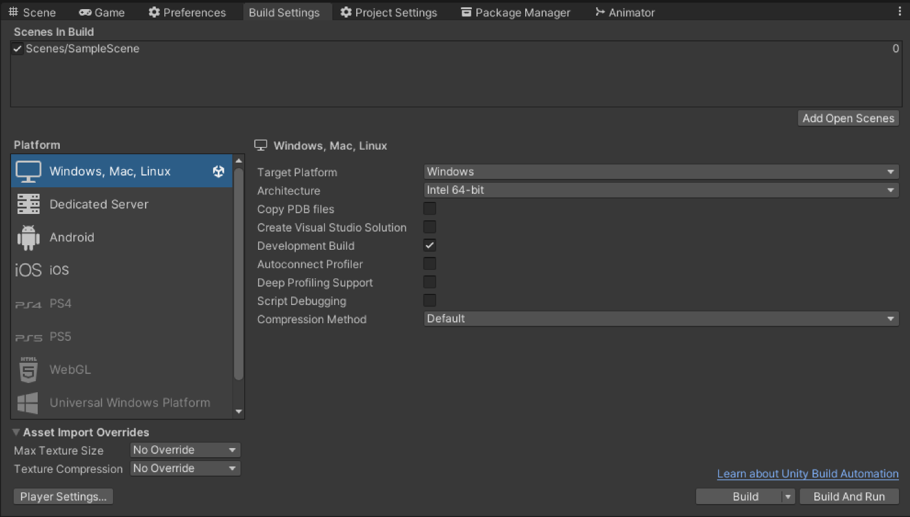The image size is (910, 517).
Task: Collapse the Asset Import Overrides section
Action: (16, 432)
